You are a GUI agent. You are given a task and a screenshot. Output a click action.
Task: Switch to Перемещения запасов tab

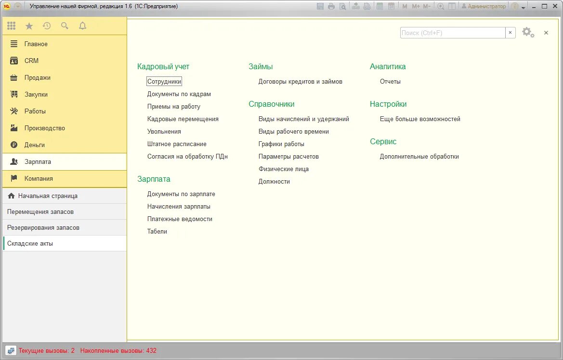(x=65, y=211)
